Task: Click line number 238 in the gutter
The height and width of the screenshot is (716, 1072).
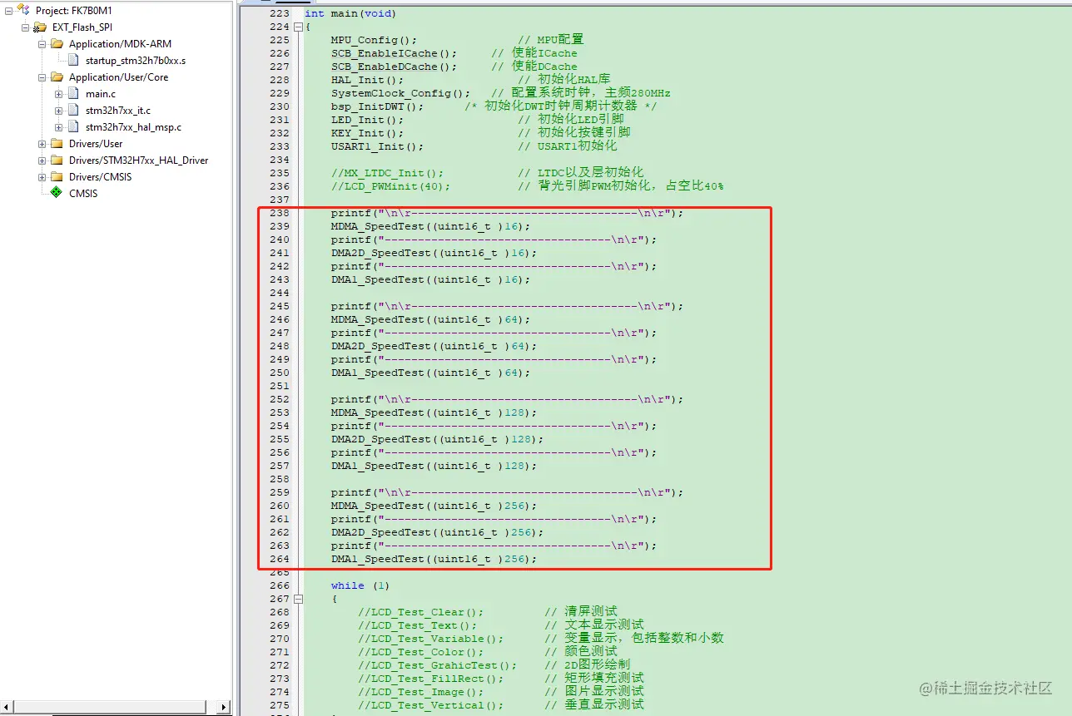Action: [x=280, y=213]
